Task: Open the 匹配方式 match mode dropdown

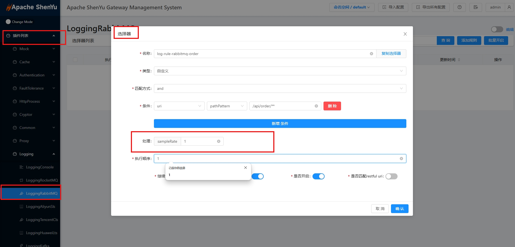Action: 280,88
